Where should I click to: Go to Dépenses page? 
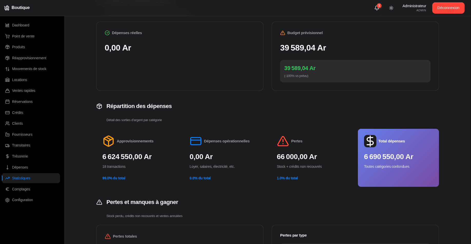pyautogui.click(x=31, y=167)
